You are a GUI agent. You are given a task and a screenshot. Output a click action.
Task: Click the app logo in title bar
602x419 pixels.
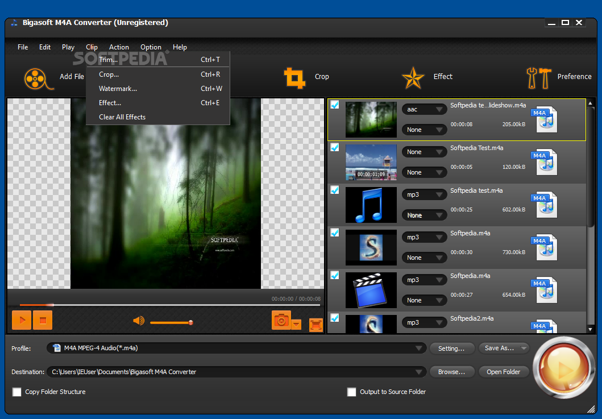[14, 23]
